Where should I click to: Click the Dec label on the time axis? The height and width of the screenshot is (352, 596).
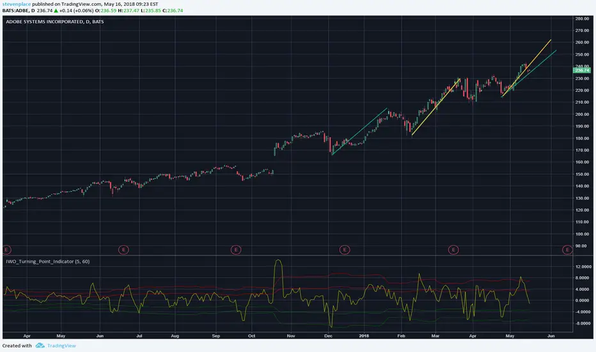(x=328, y=336)
